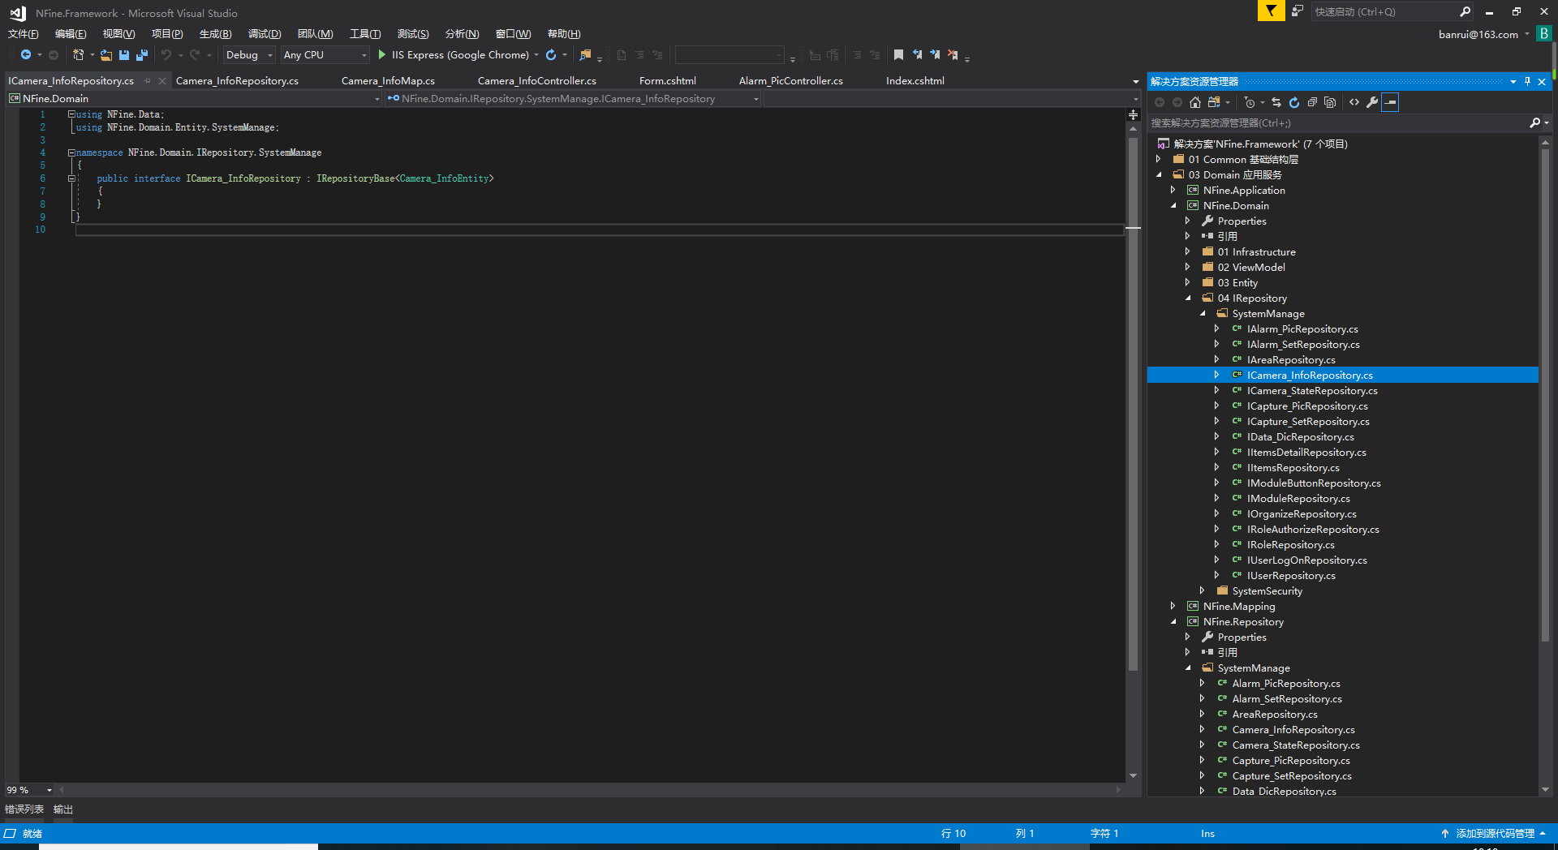Click the banrui@163.com account label

1478,34
